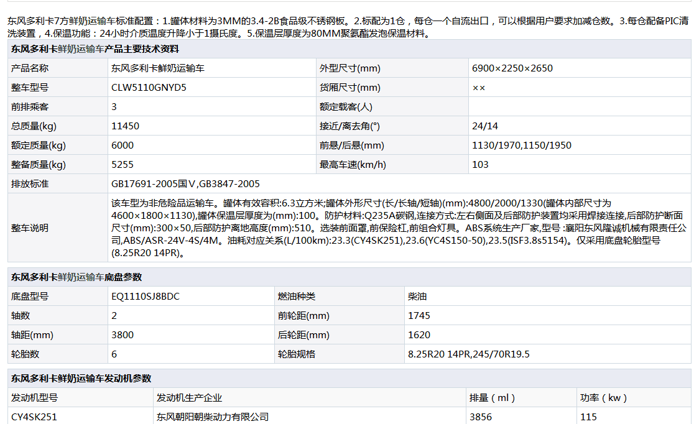Click the 轴数 label

(21, 315)
